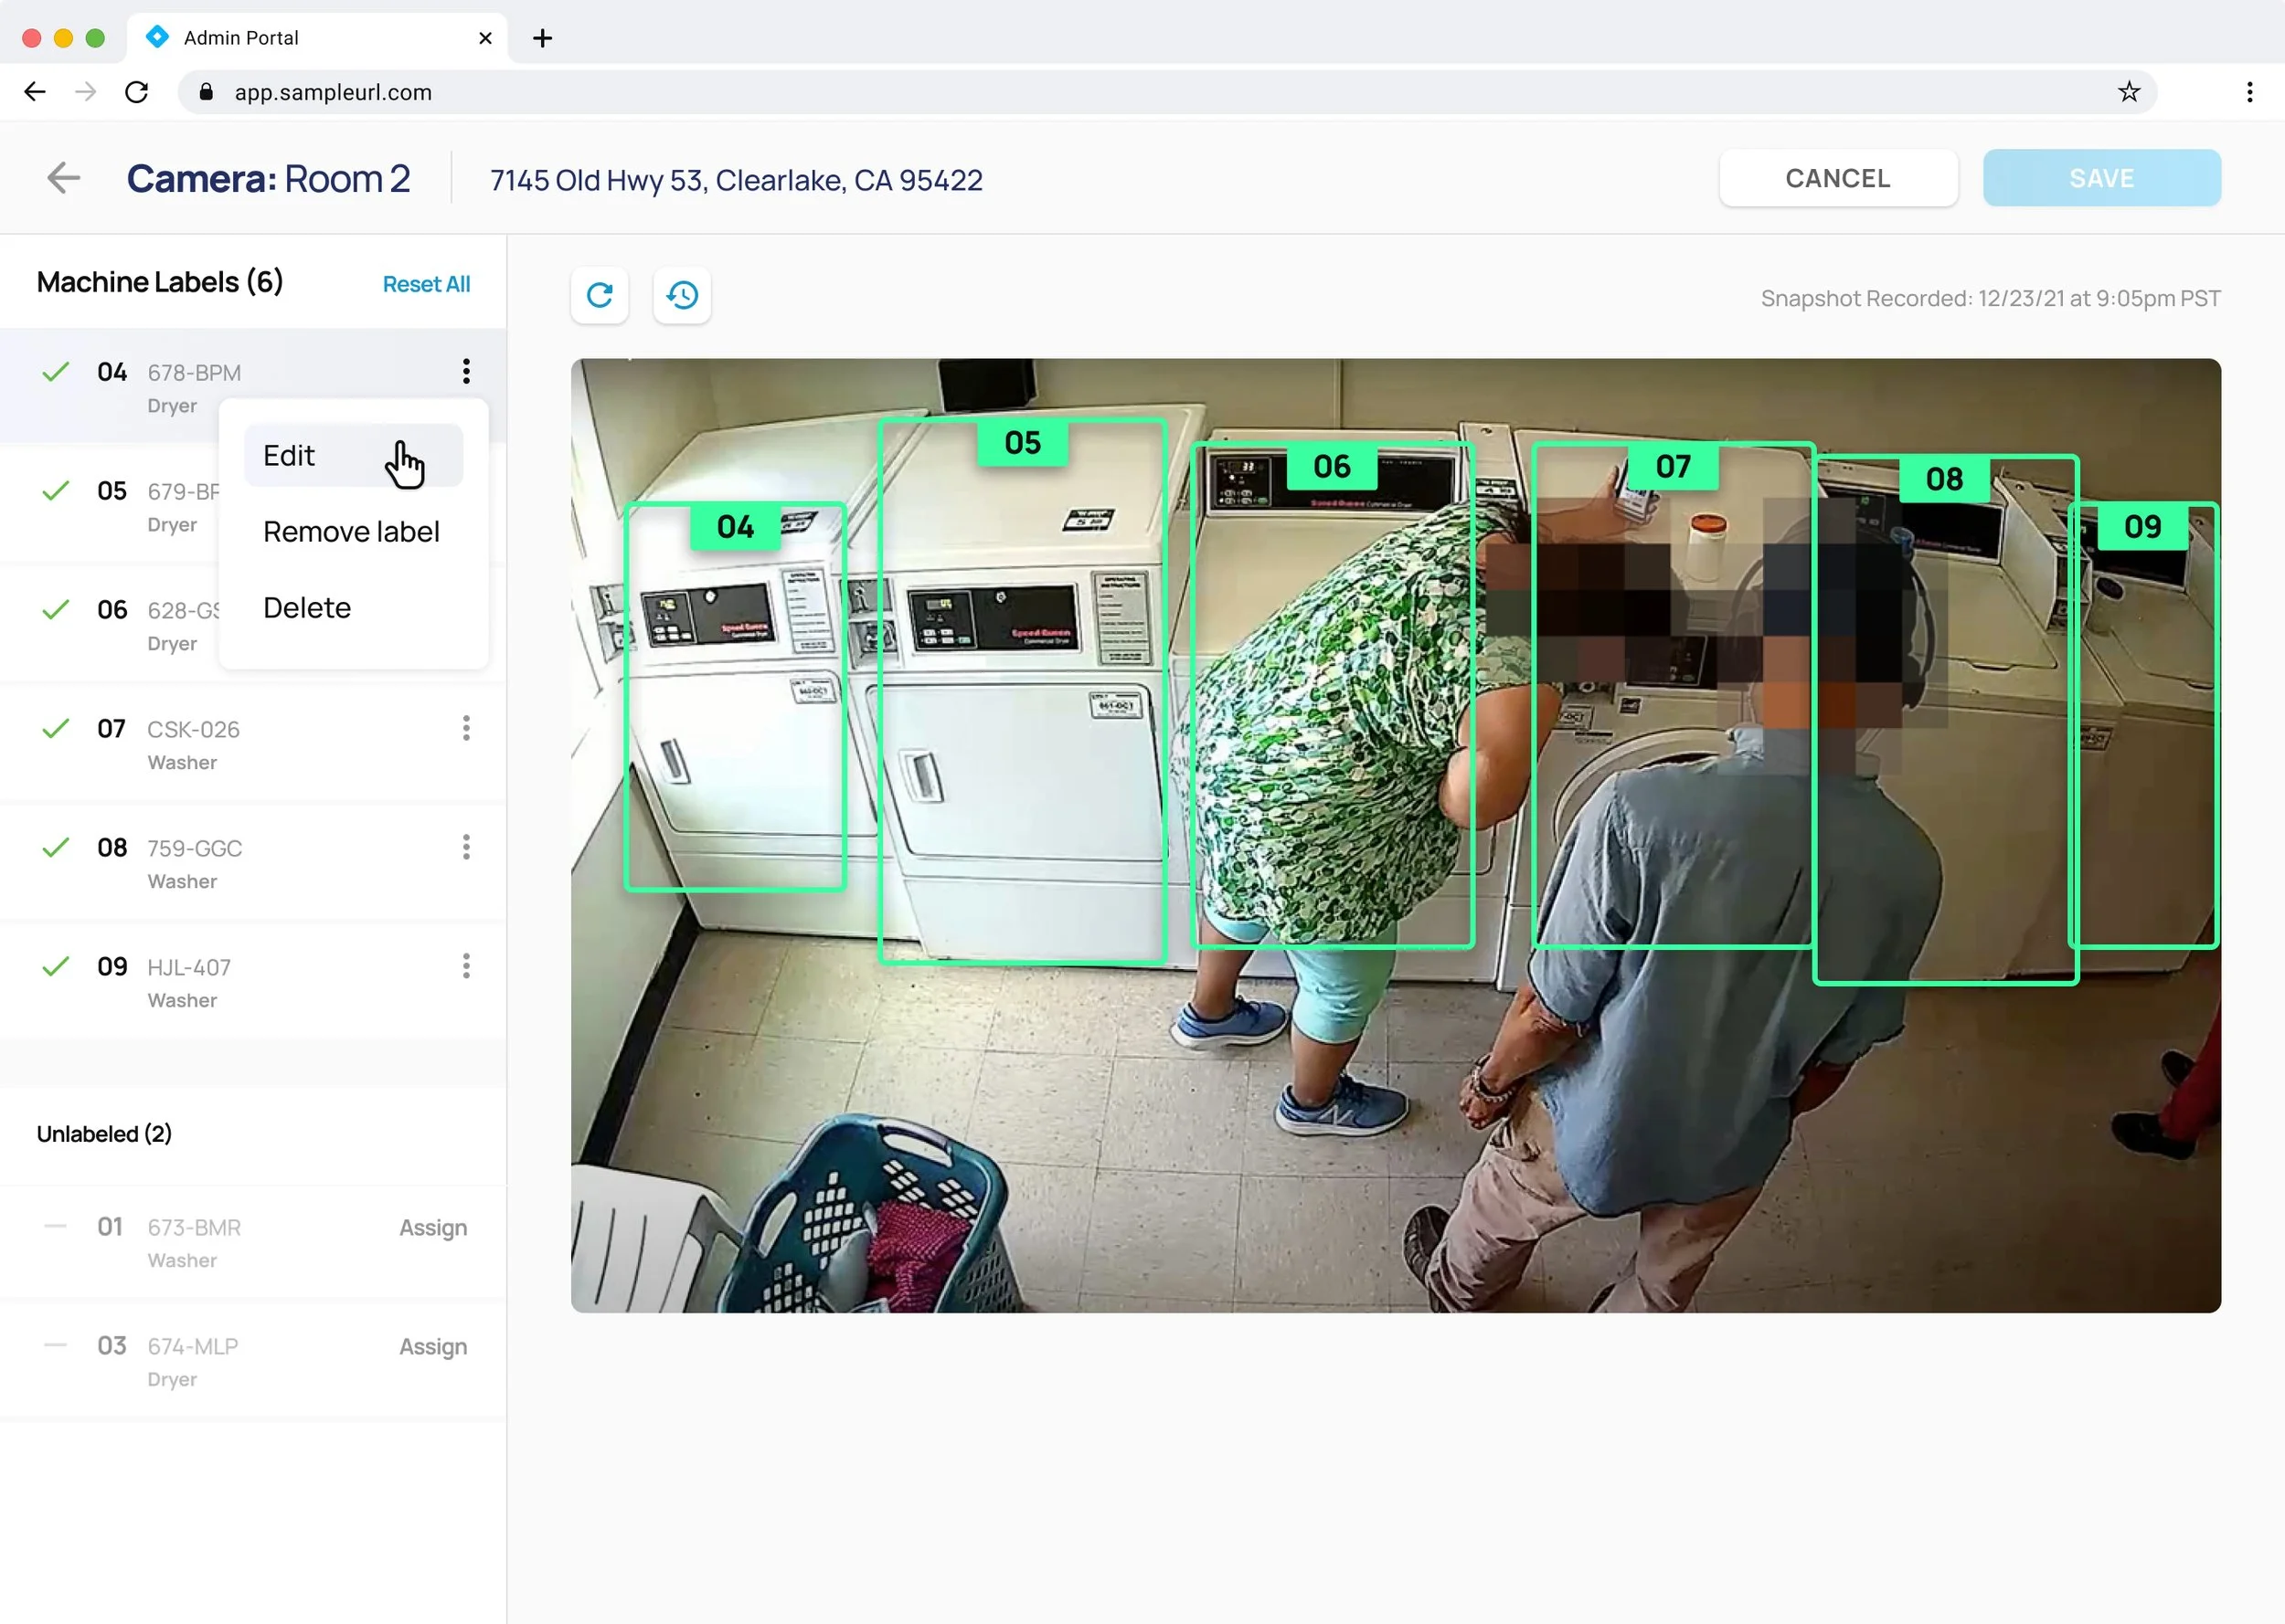Toggle the checkmark for machine 07
The image size is (2285, 1624).
[x=56, y=728]
